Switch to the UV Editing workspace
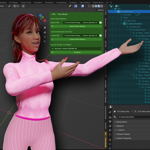 [x=13, y=2]
